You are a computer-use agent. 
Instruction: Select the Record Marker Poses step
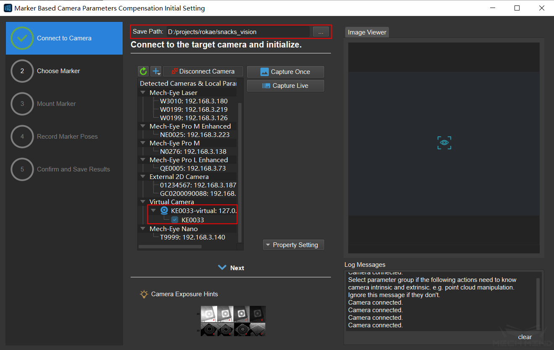pos(64,137)
